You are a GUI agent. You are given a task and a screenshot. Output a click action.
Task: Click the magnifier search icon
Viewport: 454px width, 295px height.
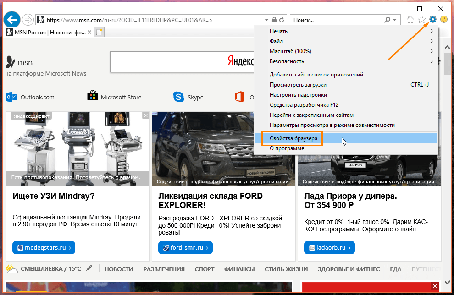coord(387,20)
